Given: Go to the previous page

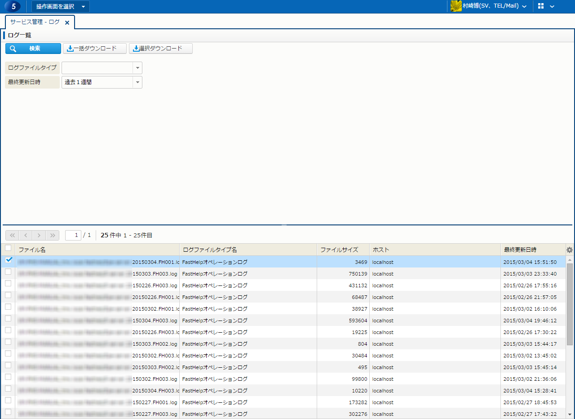Looking at the screenshot, I should point(26,235).
